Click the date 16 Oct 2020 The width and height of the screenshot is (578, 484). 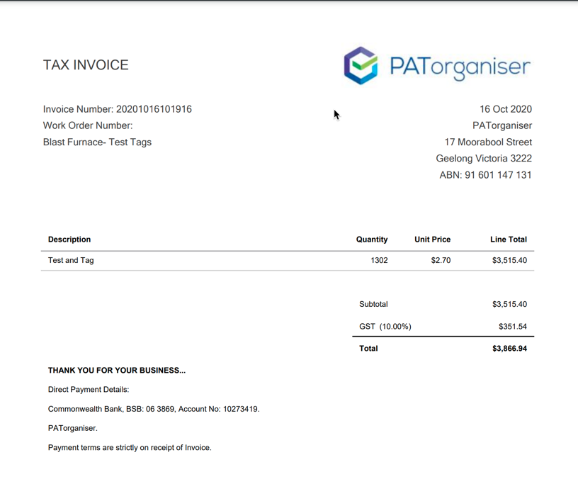pyautogui.click(x=506, y=109)
